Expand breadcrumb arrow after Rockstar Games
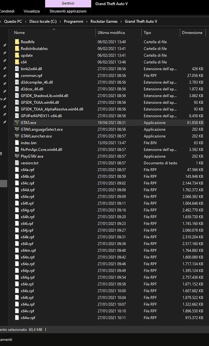This screenshot has width=209, height=346. pyautogui.click(x=121, y=21)
